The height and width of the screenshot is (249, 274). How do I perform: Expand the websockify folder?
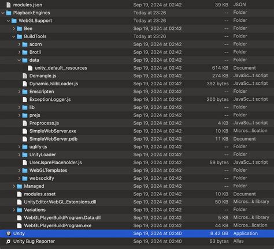19,178
